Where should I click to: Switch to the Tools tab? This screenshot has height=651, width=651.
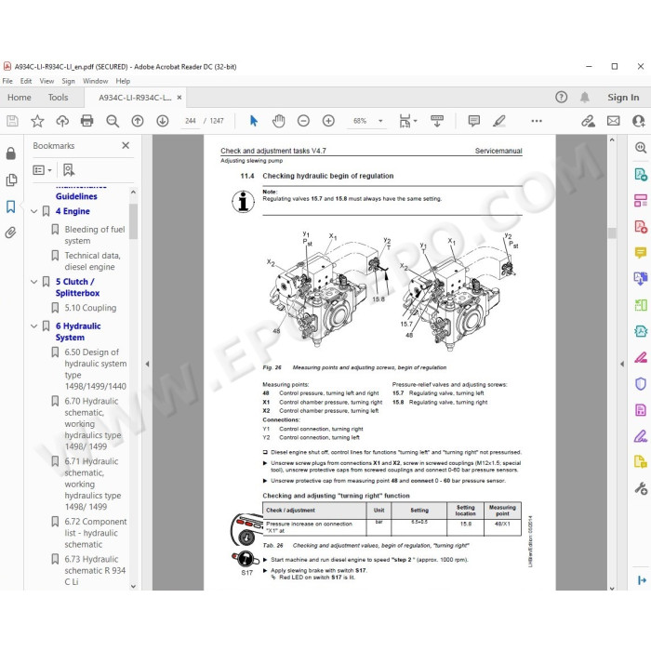click(x=58, y=97)
